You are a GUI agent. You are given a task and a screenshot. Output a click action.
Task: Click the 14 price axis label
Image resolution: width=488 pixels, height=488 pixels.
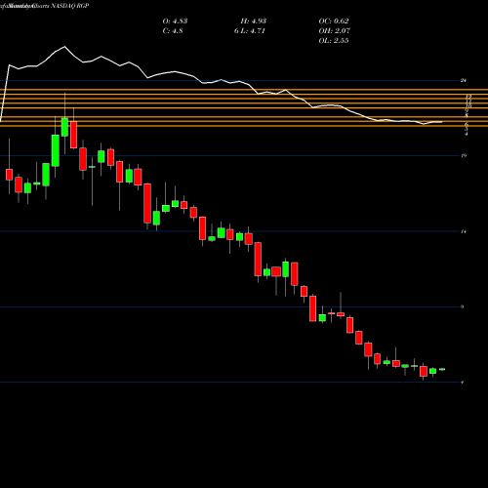click(x=464, y=231)
